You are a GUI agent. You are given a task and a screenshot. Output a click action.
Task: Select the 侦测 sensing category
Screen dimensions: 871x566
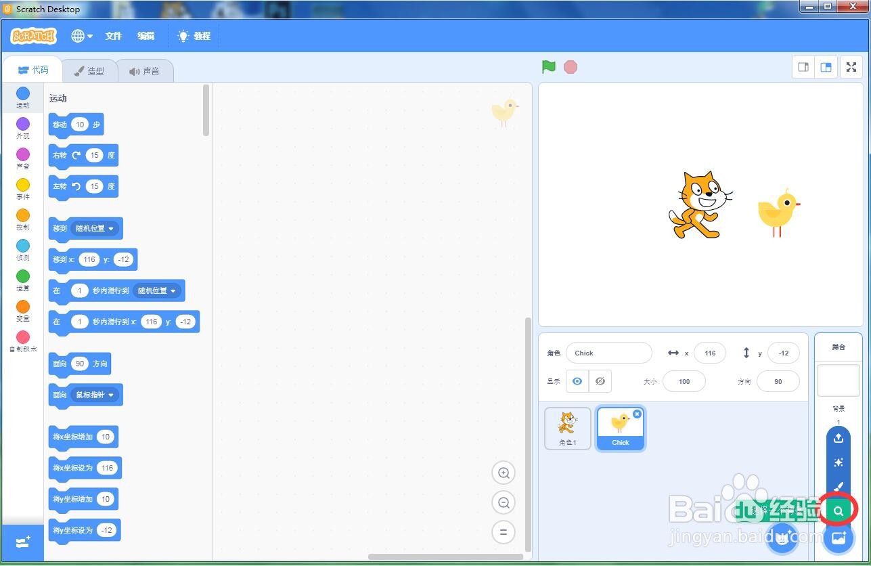pyautogui.click(x=23, y=250)
